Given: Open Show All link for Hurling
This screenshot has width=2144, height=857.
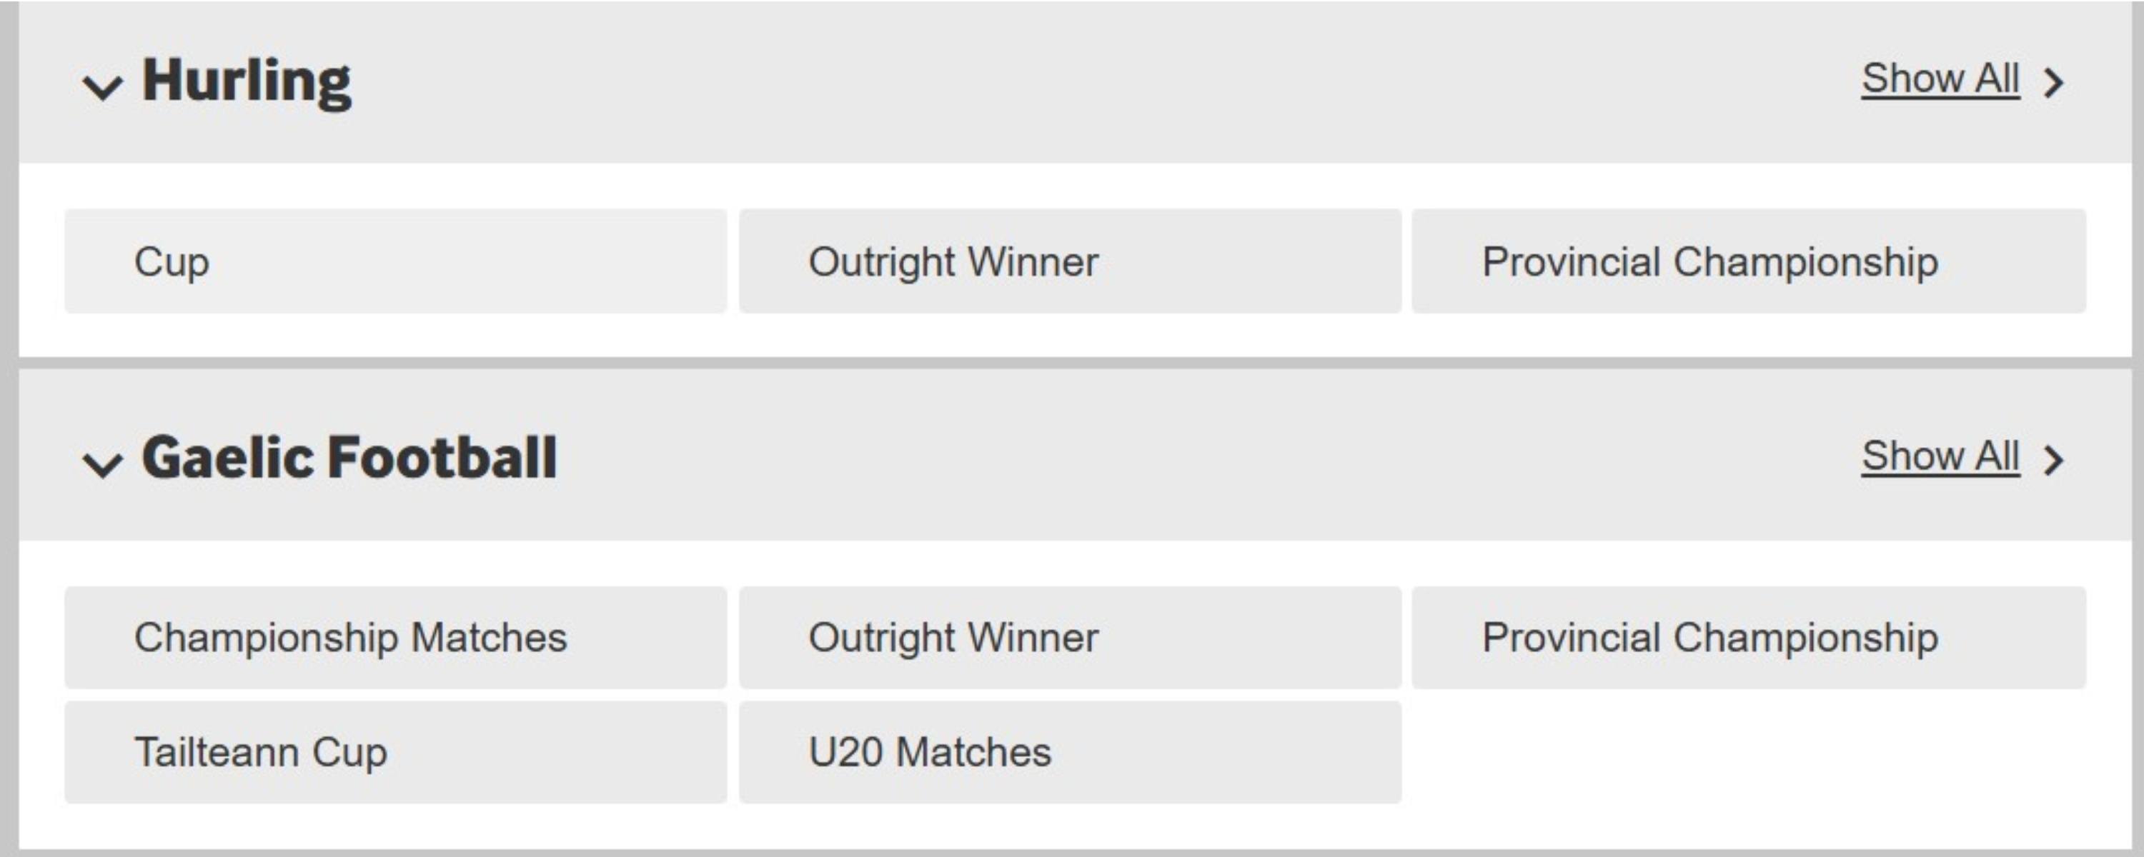Looking at the screenshot, I should [x=1940, y=80].
